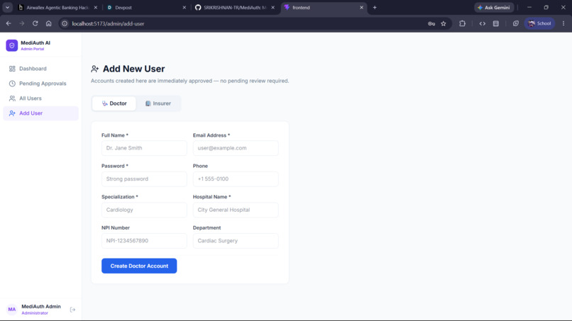This screenshot has width=572, height=321.
Task: Go back in browser history
Action: [9, 23]
